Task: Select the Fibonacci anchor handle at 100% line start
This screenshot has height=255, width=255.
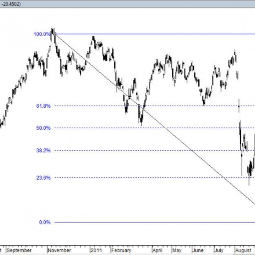Action: (55, 34)
